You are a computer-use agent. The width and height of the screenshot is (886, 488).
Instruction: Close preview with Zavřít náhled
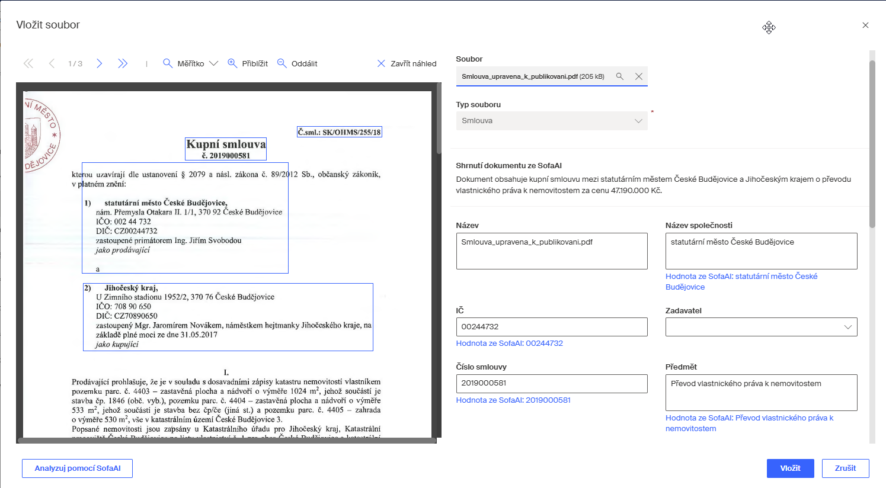tap(407, 63)
